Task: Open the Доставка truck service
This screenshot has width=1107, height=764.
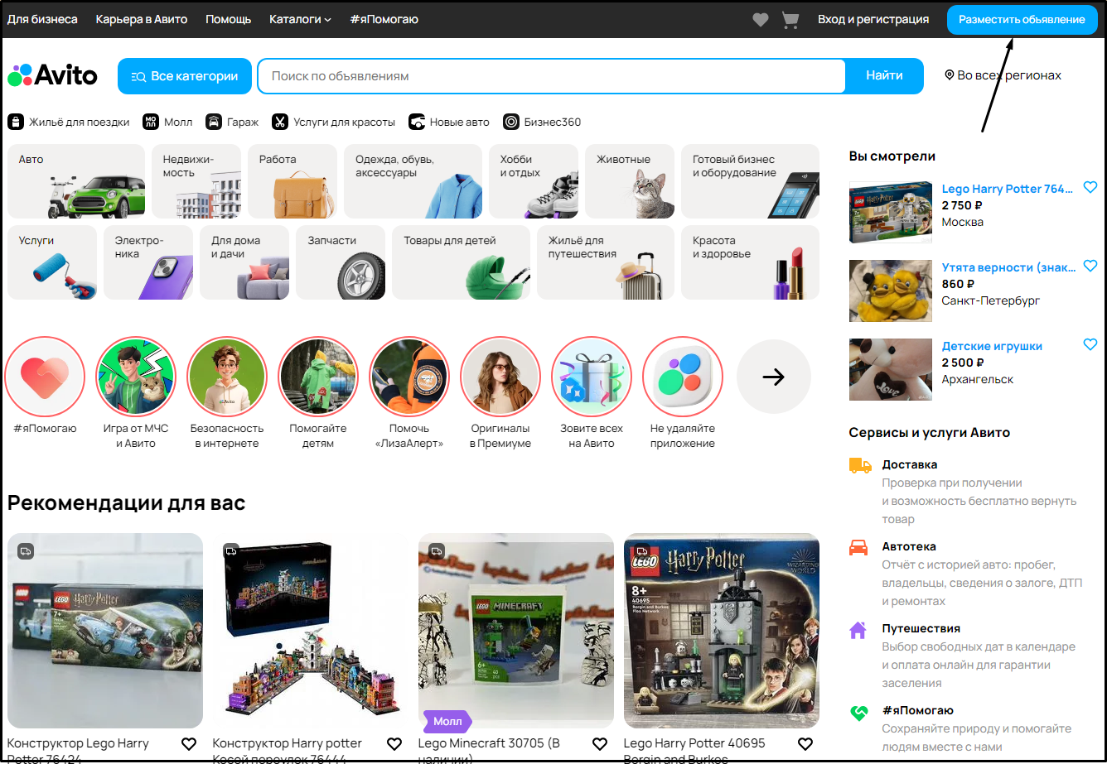Action: pos(860,465)
